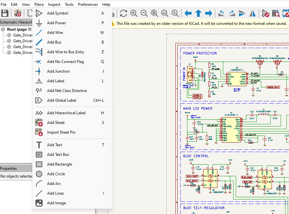Click No objects selected text
Screen dimensions: 289x214
(x=16, y=176)
